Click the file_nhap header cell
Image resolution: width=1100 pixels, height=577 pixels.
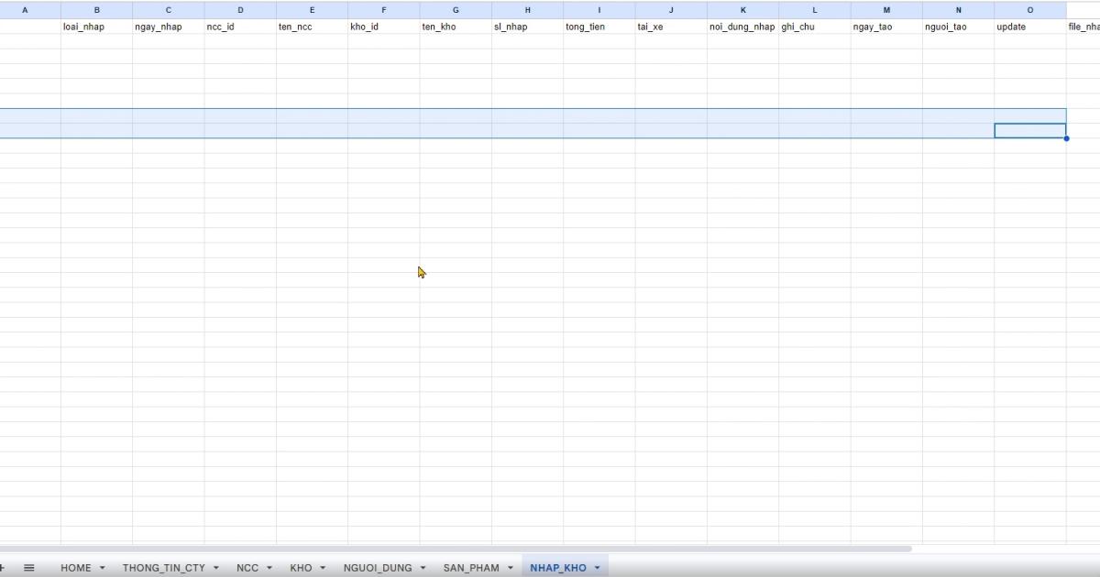(x=1083, y=27)
